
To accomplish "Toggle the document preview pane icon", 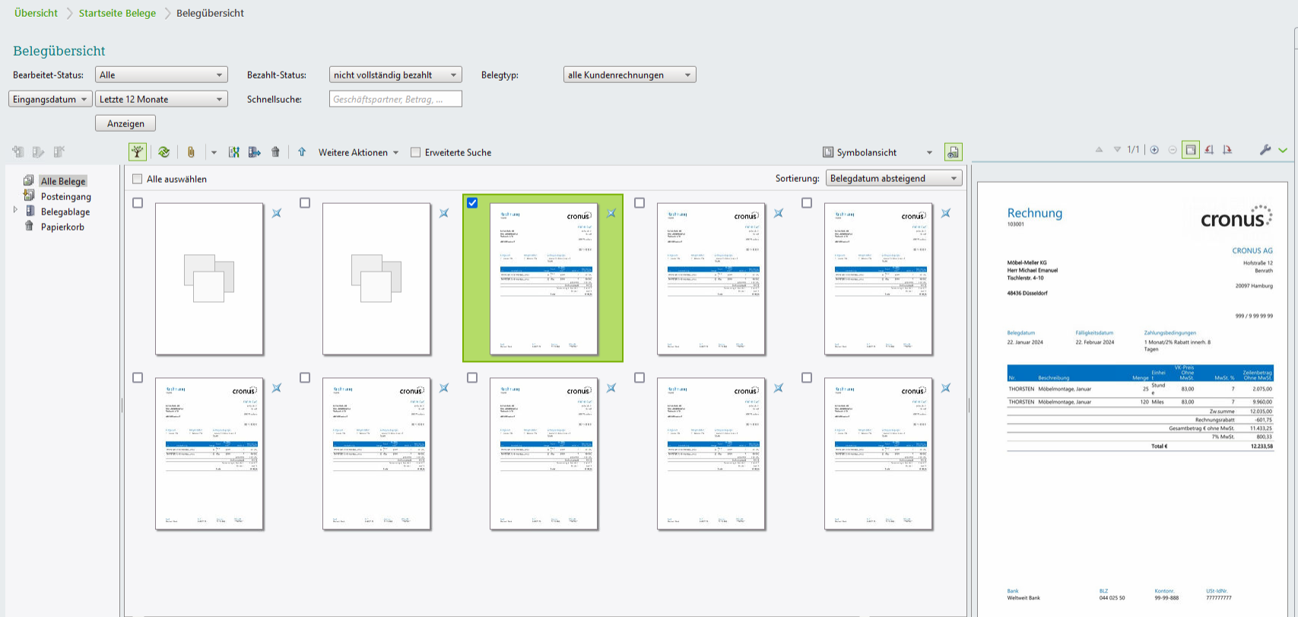I will [x=953, y=152].
